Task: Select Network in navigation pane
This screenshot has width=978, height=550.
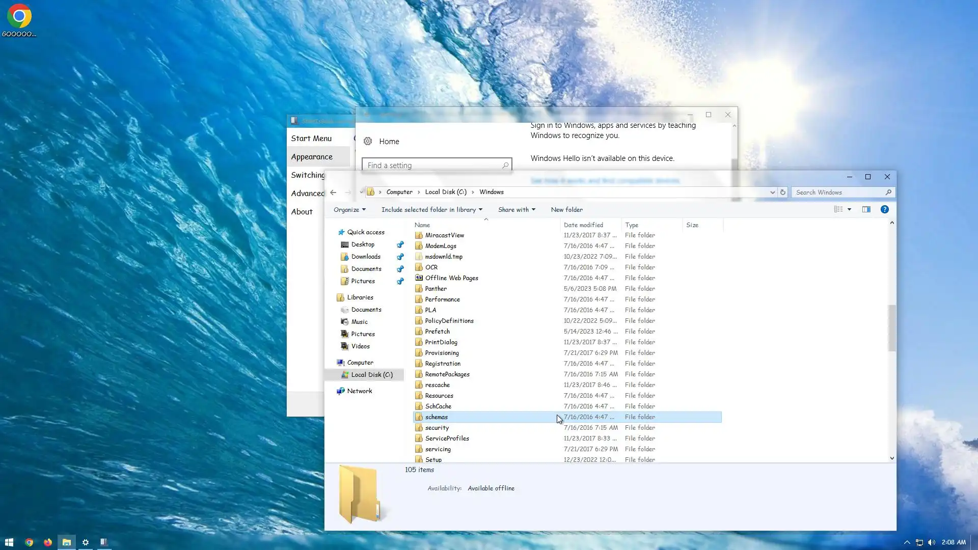Action: (x=360, y=391)
